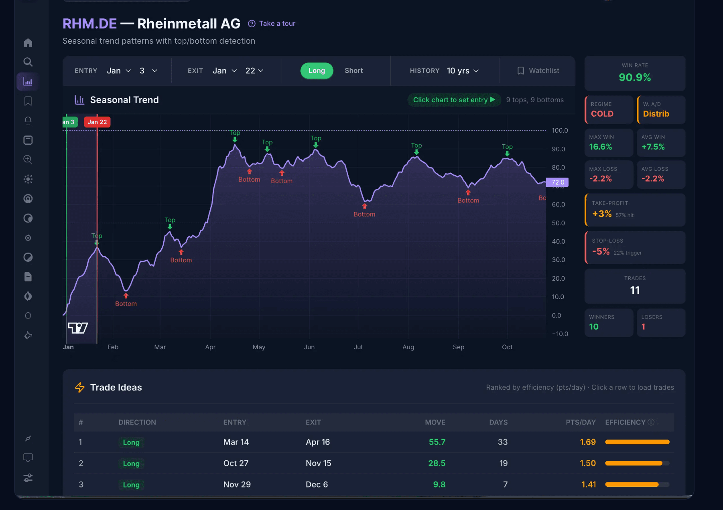Open the feedback chat bubble icon
Viewport: 723px width, 510px height.
28,457
